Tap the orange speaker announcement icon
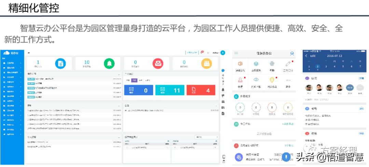This screenshot has height=167, width=369. click(x=240, y=64)
